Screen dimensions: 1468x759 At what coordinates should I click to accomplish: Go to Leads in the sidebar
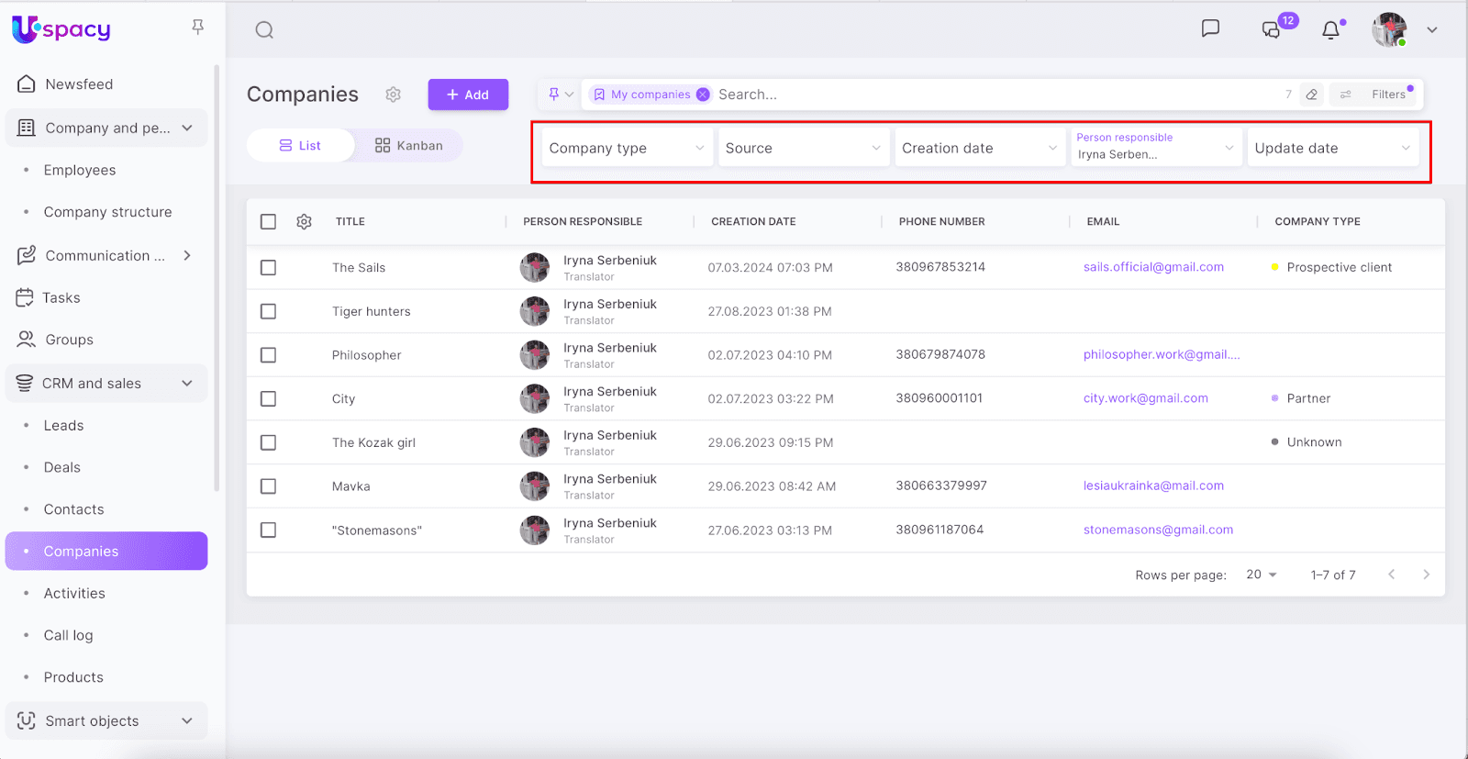tap(63, 426)
